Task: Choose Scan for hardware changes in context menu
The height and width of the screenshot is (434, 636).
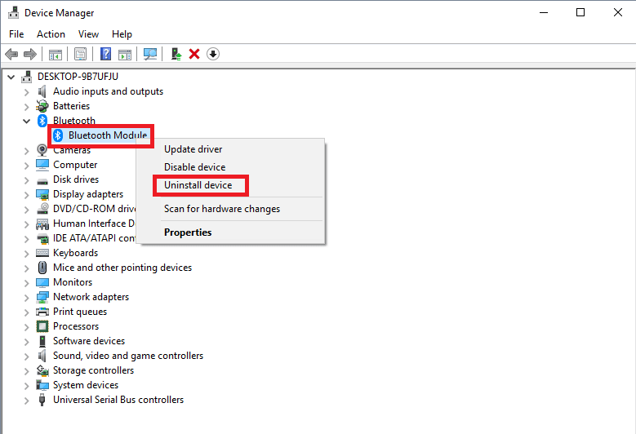Action: pyautogui.click(x=230, y=209)
